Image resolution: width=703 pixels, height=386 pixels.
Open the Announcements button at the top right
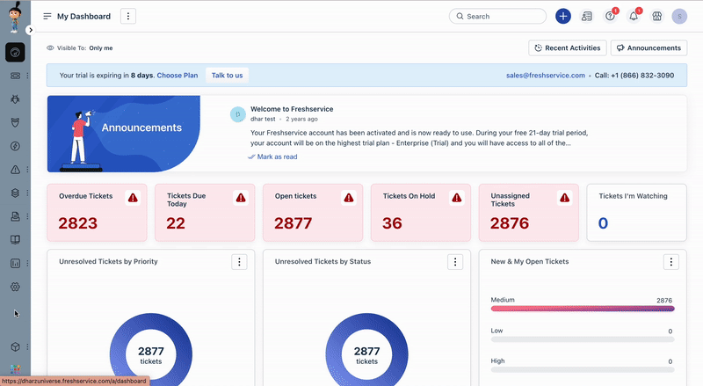(x=649, y=48)
